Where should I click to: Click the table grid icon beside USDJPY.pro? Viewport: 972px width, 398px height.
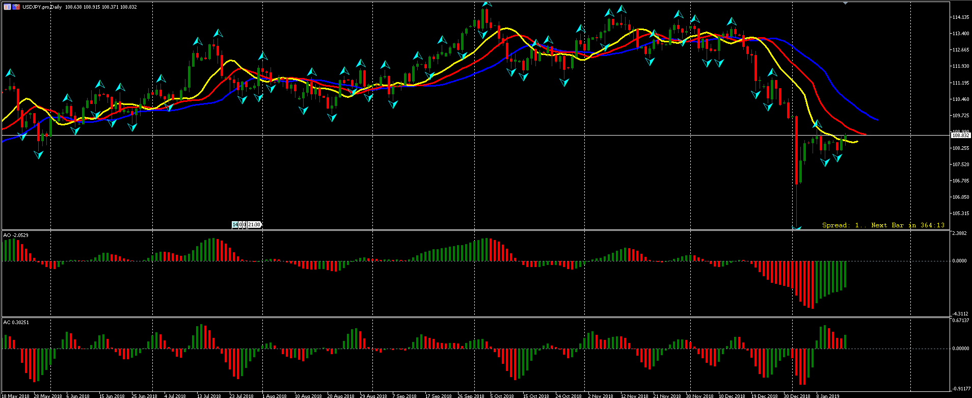pyautogui.click(x=7, y=7)
